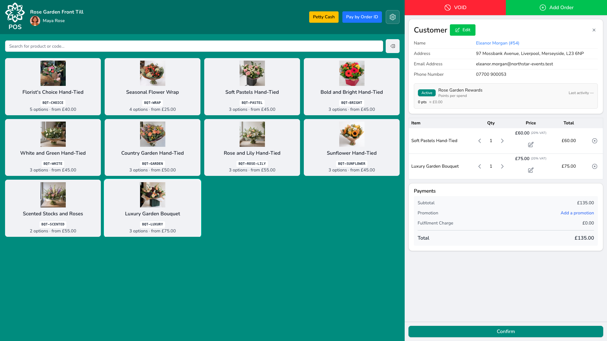The width and height of the screenshot is (607, 341).
Task: Click Fulfilment Charge £0.00 value
Action: [588, 223]
